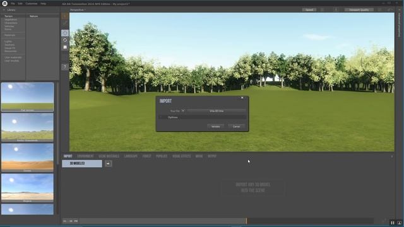The width and height of the screenshot is (404, 227).
Task: Click the question mark help icon
Action: [65, 67]
